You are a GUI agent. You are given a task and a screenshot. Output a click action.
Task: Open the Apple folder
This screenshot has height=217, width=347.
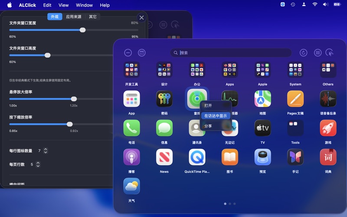[262, 70]
